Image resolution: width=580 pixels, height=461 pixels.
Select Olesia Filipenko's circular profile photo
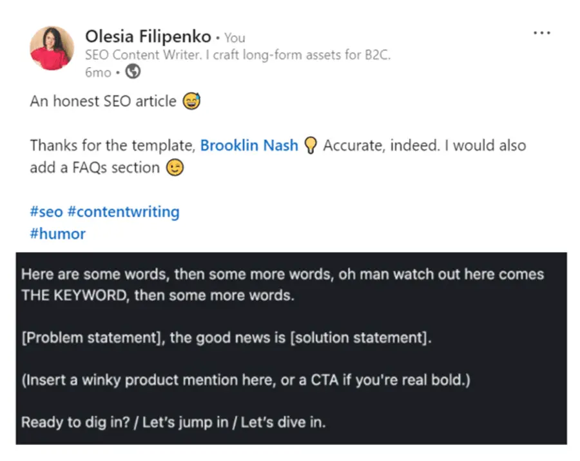tap(52, 48)
